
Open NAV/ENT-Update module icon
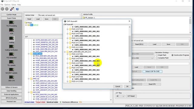click(12, 69)
